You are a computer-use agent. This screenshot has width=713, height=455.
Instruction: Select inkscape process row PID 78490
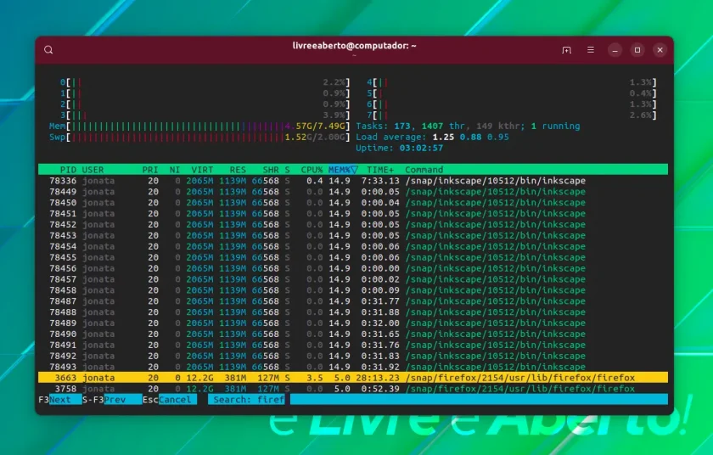pyautogui.click(x=353, y=334)
